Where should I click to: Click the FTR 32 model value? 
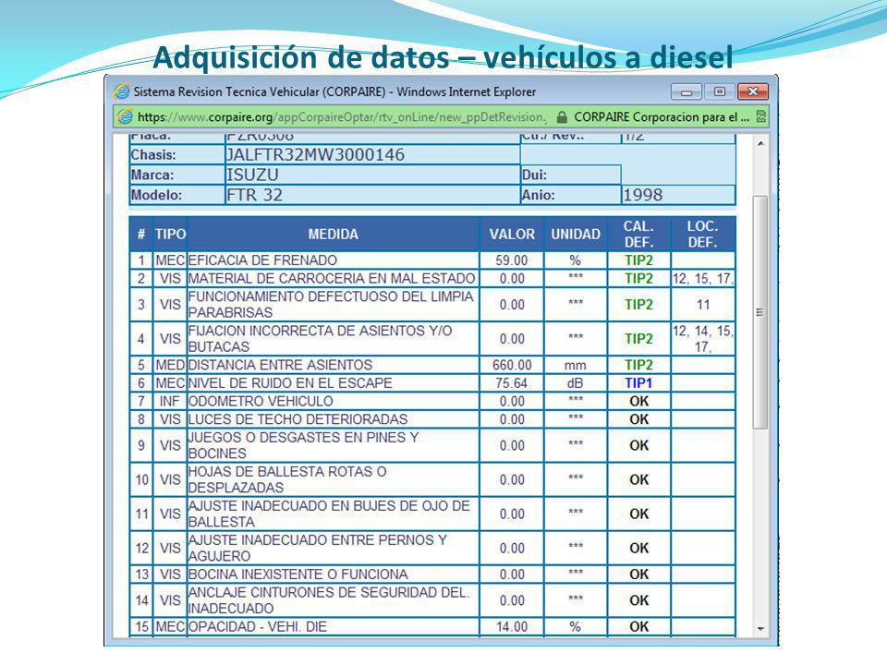point(254,195)
